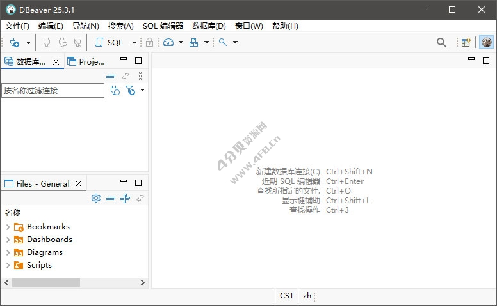Image resolution: width=497 pixels, height=306 pixels.
Task: Minimize the Files - General panel
Action: [124, 181]
